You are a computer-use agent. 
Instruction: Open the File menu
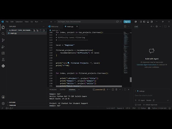tap(7, 21)
